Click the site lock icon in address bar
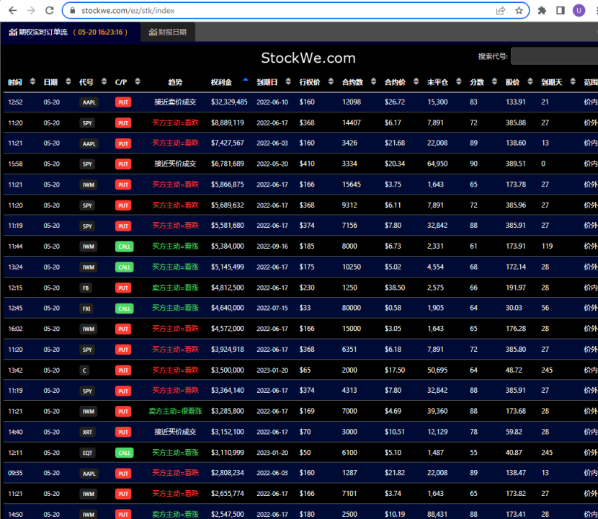The width and height of the screenshot is (598, 519). click(73, 11)
